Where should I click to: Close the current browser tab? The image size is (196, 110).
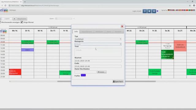pyautogui.click(x=21, y=2)
